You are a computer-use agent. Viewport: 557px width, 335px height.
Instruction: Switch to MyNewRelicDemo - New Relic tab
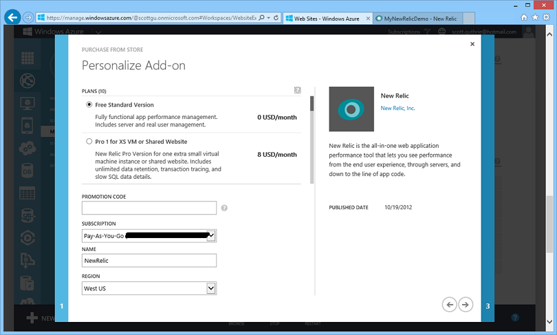pos(418,19)
